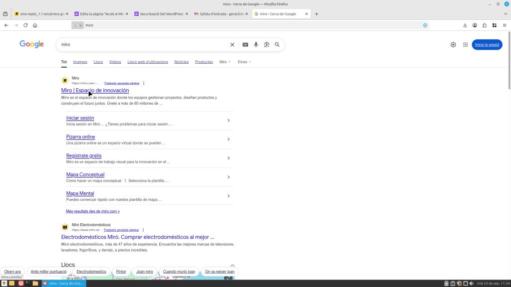Expand the 'Pizarra online' sitelink chevron

tap(229, 139)
